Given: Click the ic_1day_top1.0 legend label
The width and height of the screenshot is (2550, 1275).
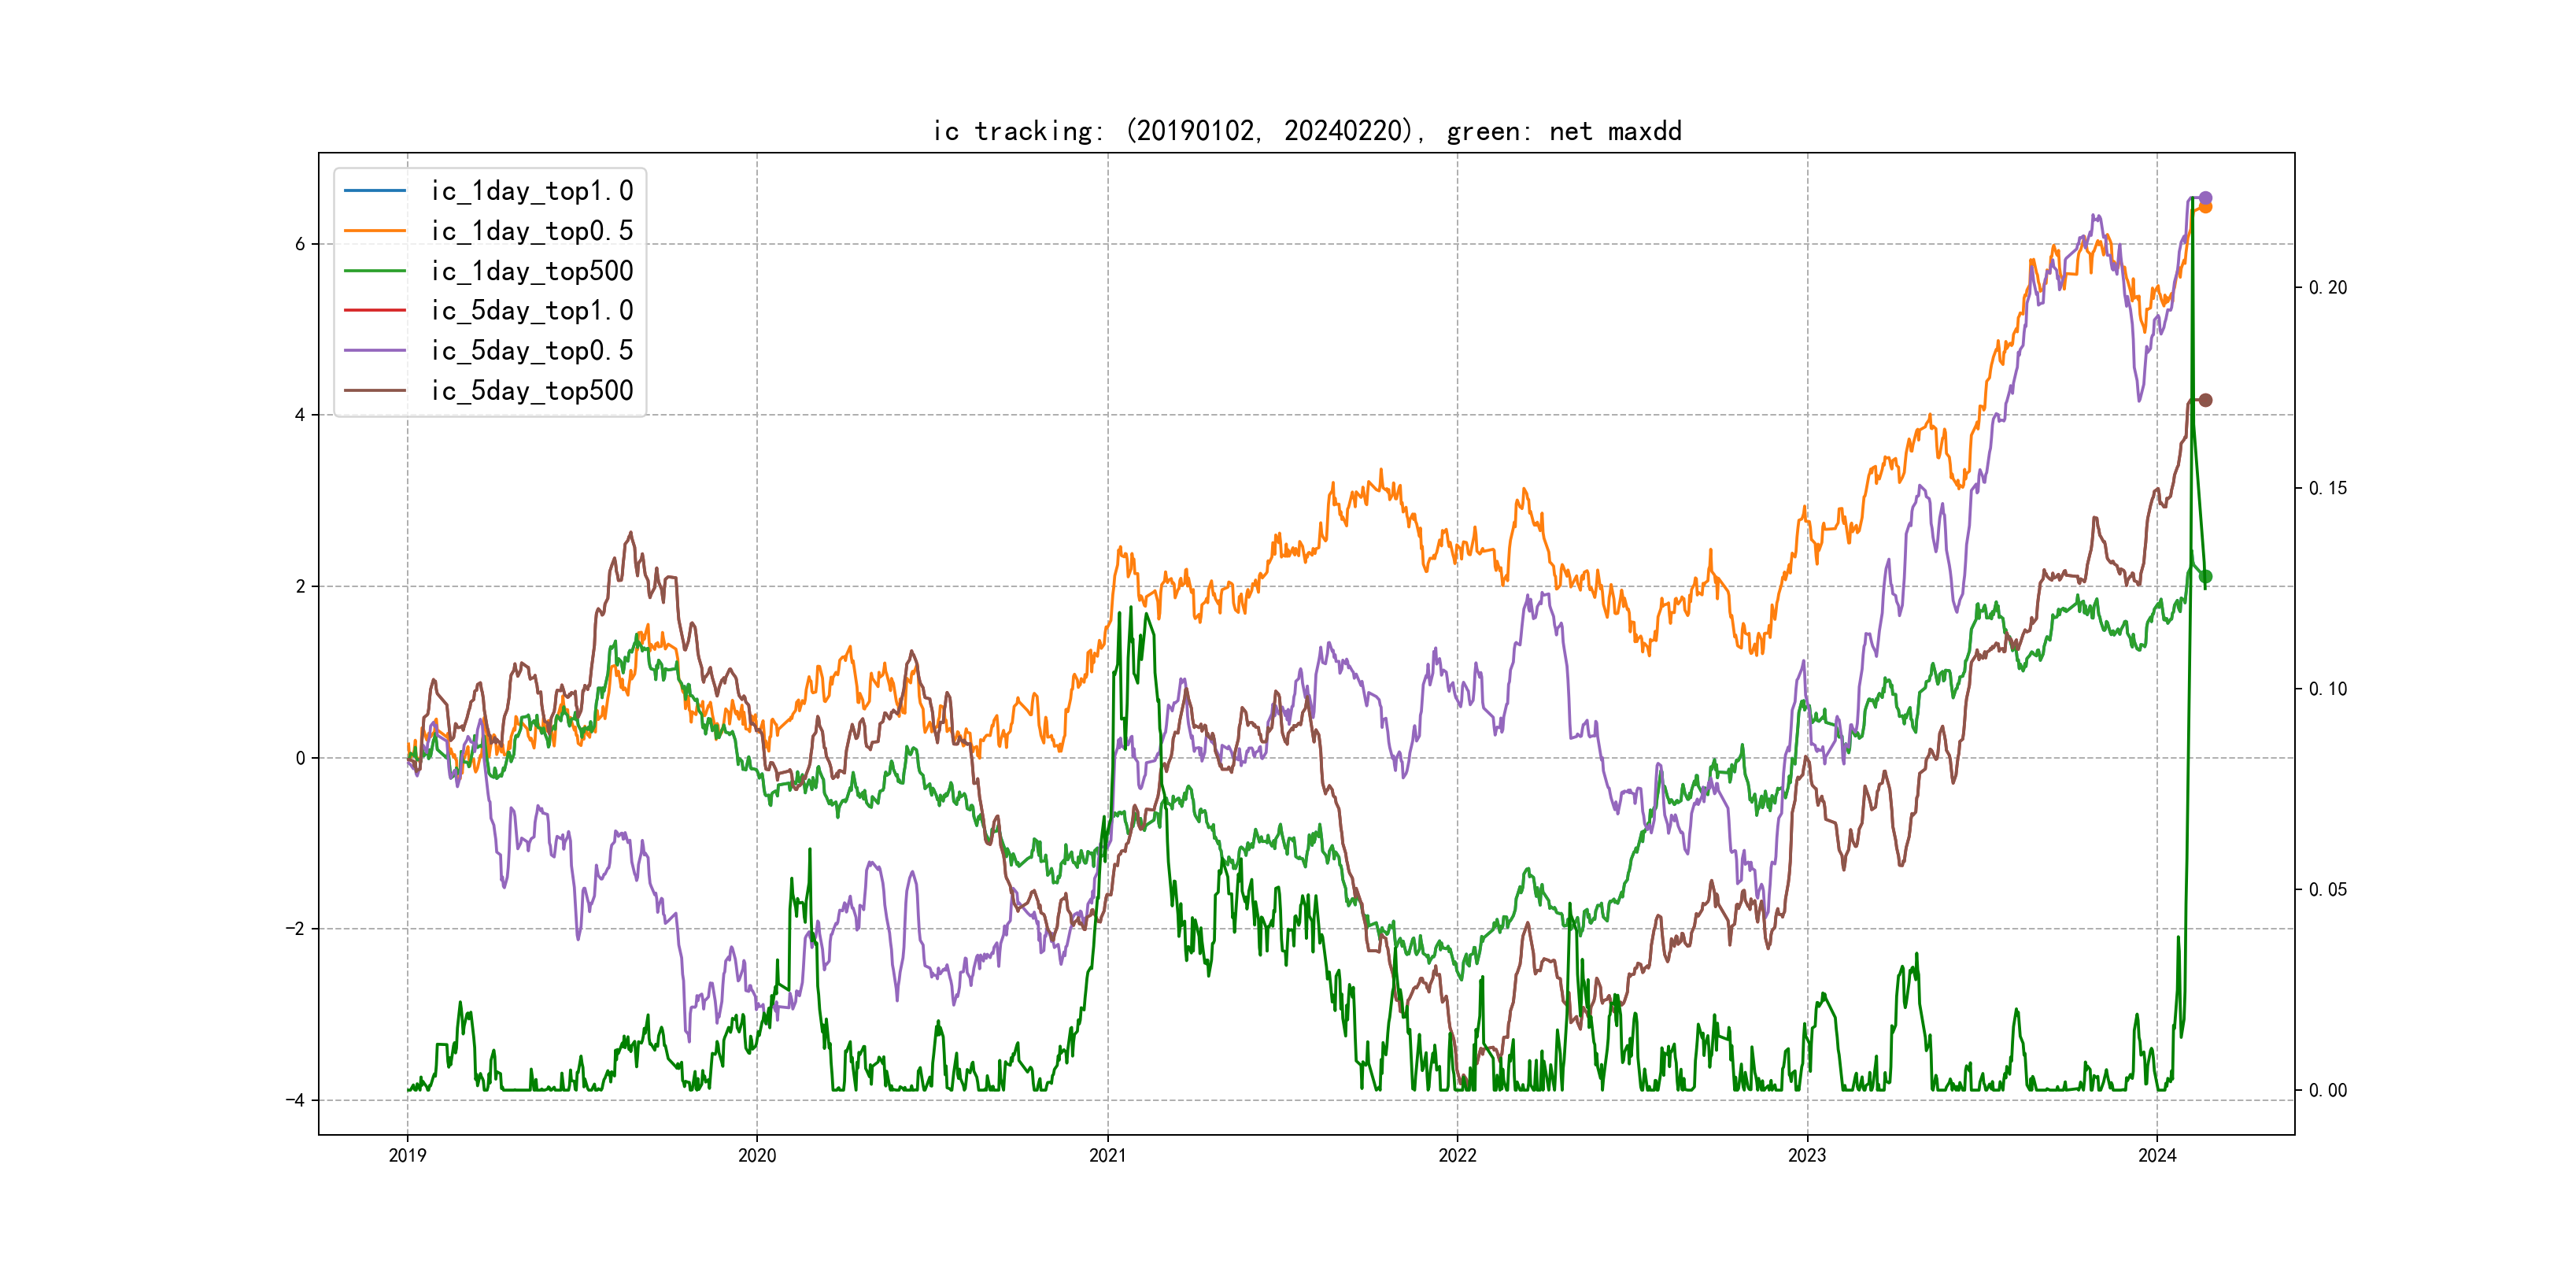Looking at the screenshot, I should [x=531, y=191].
